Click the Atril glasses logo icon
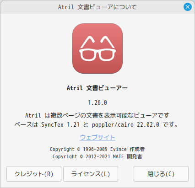Image resolution: width=195 pixels, height=188 pixels. 97,48
